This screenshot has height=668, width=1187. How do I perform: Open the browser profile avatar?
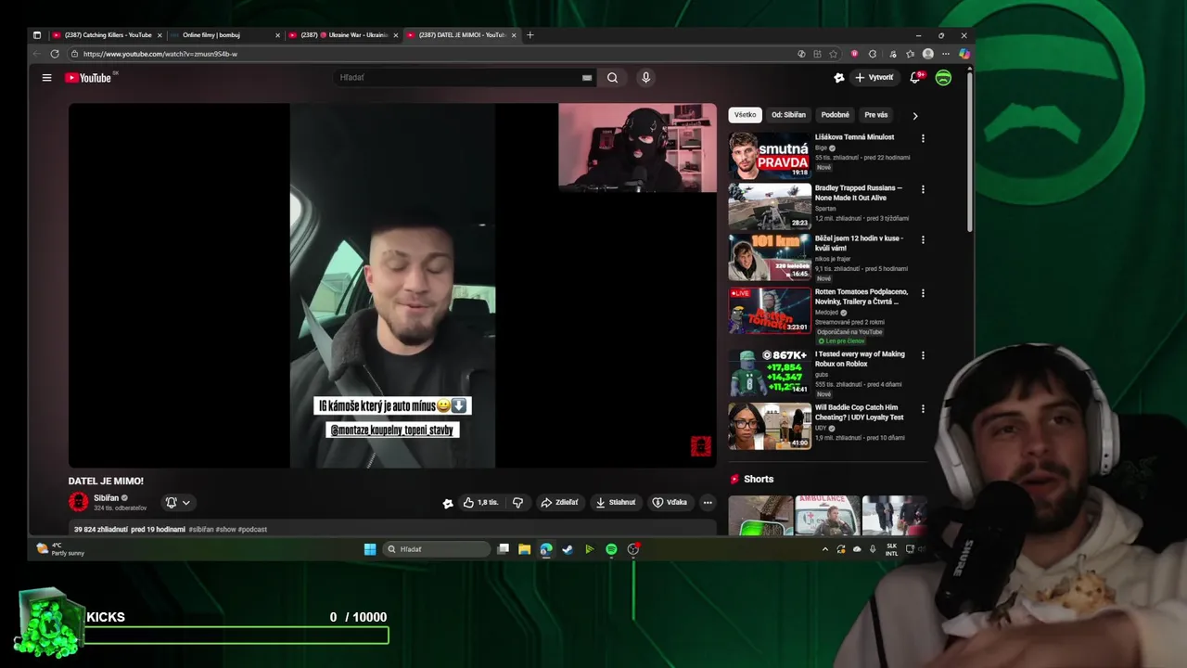[x=928, y=54]
